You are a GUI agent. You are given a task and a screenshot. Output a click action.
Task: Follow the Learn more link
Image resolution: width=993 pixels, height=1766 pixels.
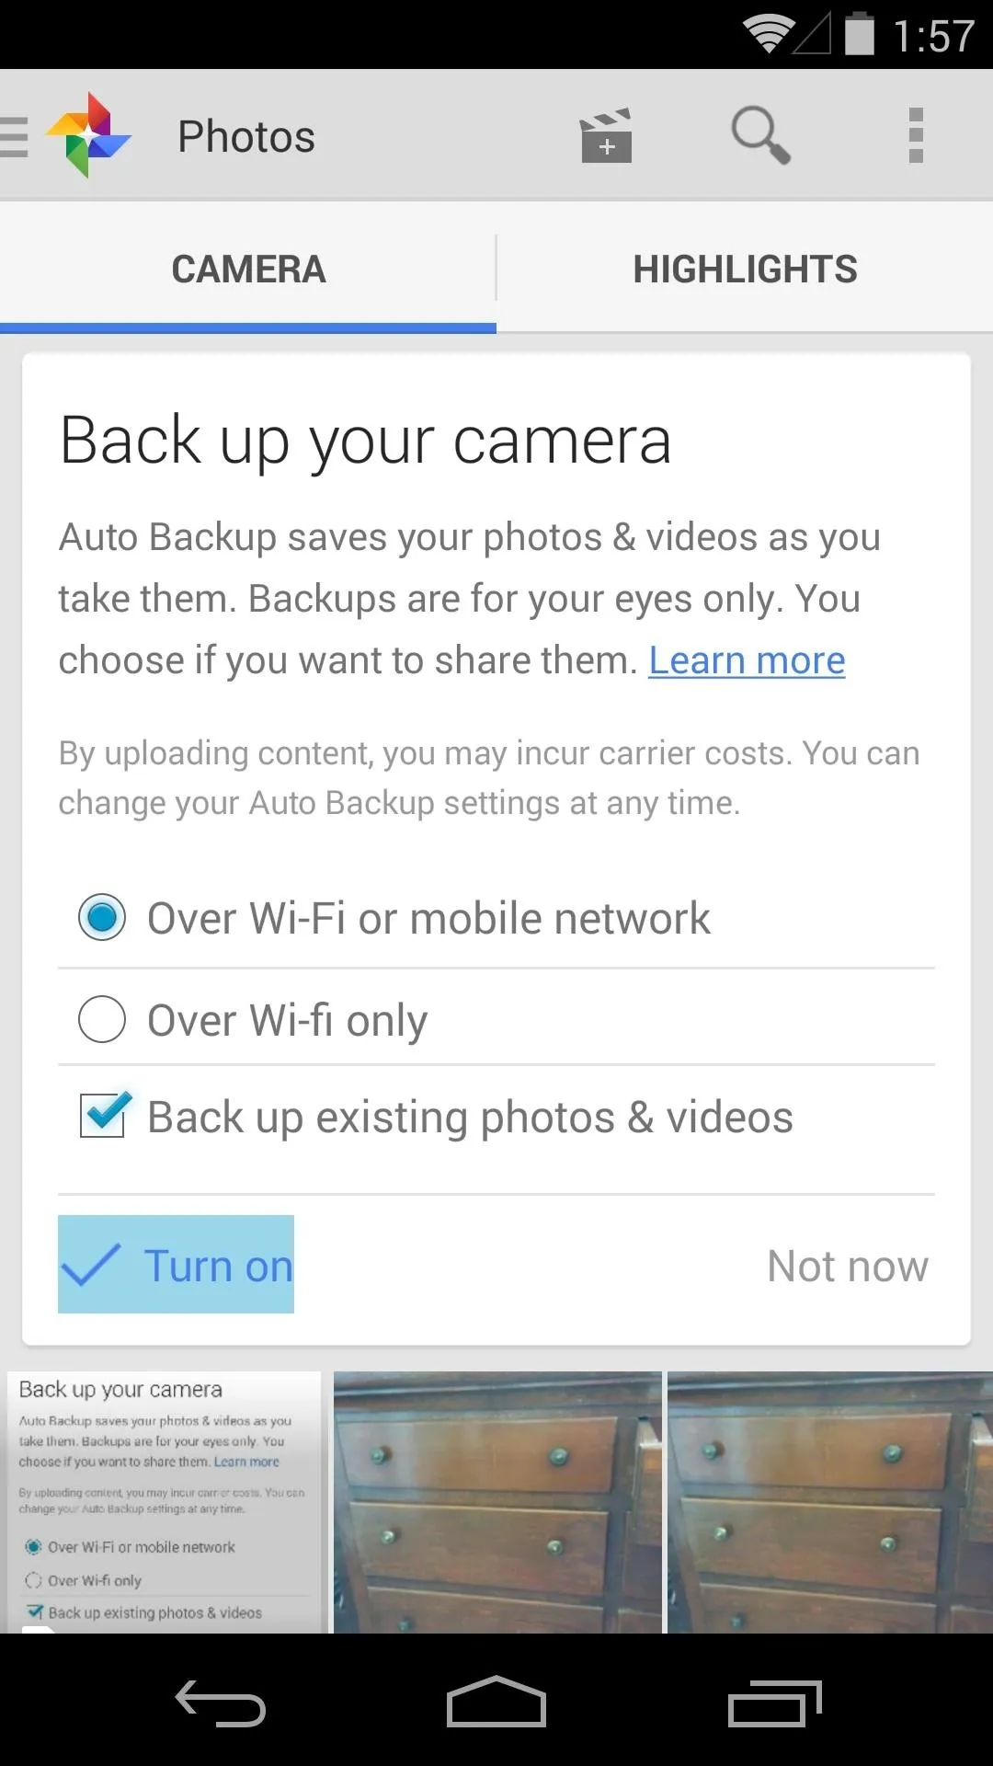747,660
